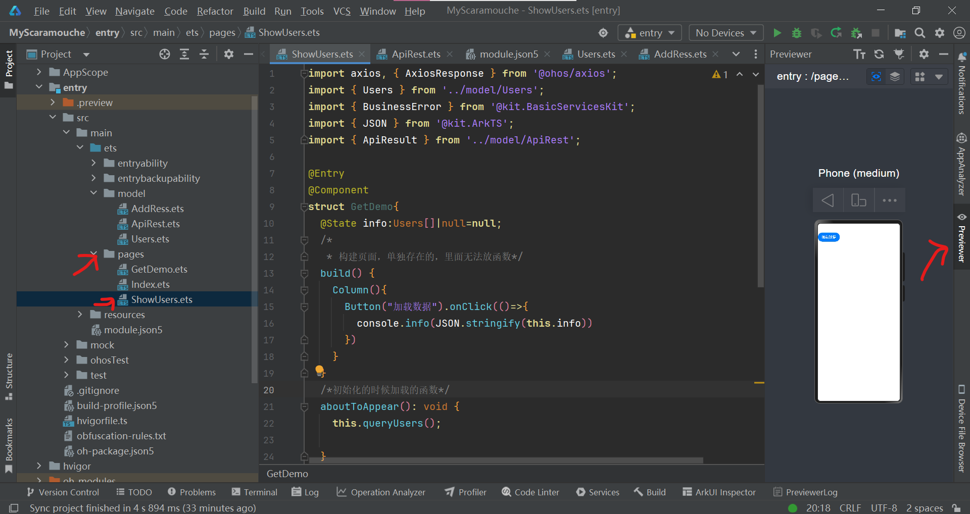Open Device File Browser side panel

(962, 429)
